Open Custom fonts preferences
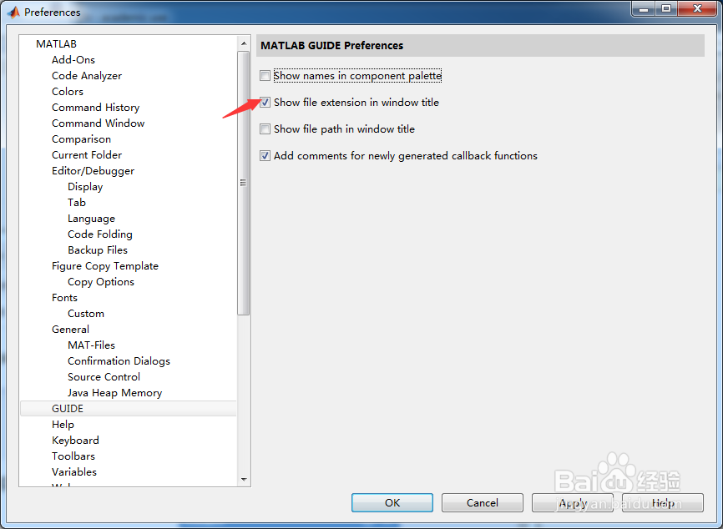This screenshot has height=529, width=723. pos(86,314)
